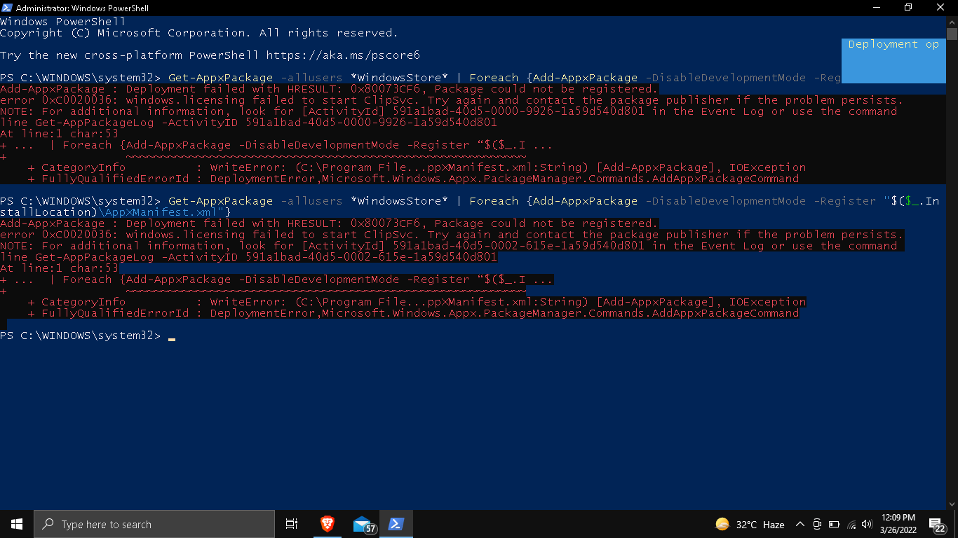Close the PowerShell window
This screenshot has height=538, width=958.
point(940,8)
